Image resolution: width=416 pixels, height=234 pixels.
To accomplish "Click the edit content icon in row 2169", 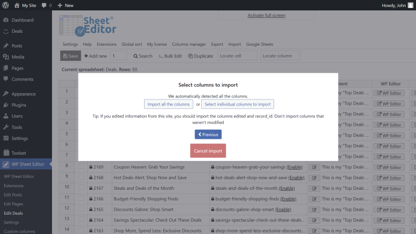I will [x=314, y=167].
